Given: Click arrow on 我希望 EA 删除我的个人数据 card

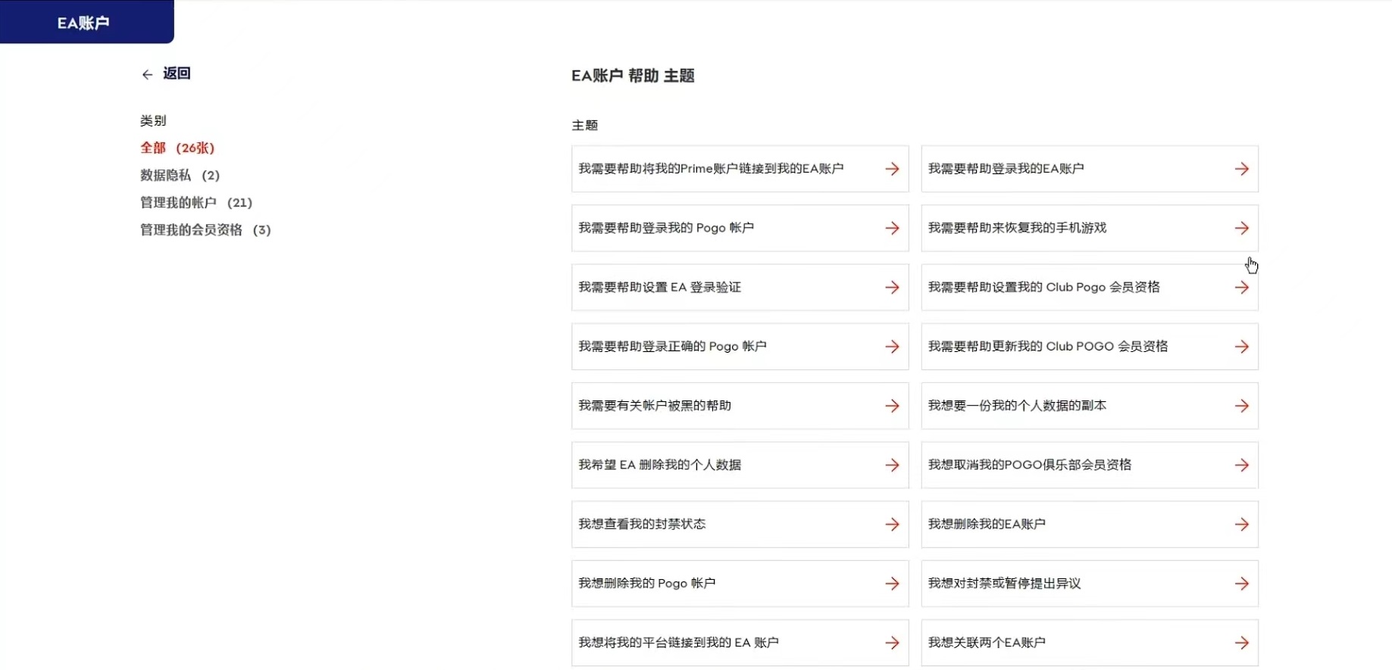Looking at the screenshot, I should coord(892,465).
